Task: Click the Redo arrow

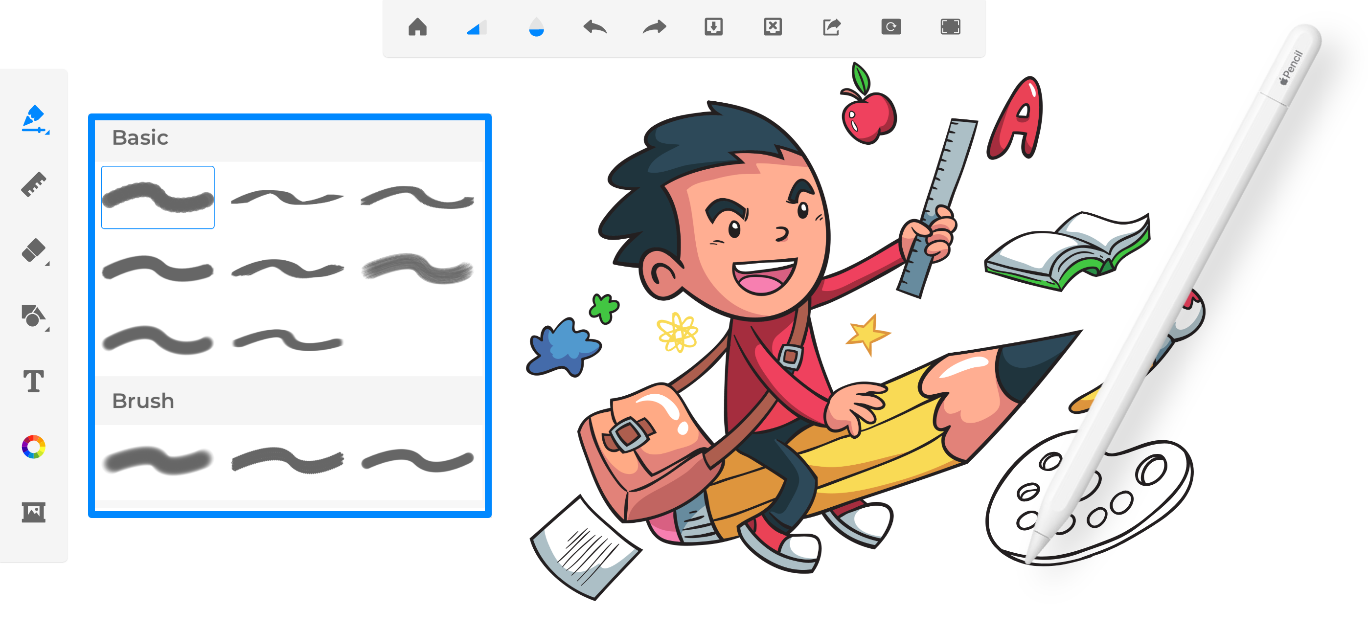Action: tap(654, 27)
